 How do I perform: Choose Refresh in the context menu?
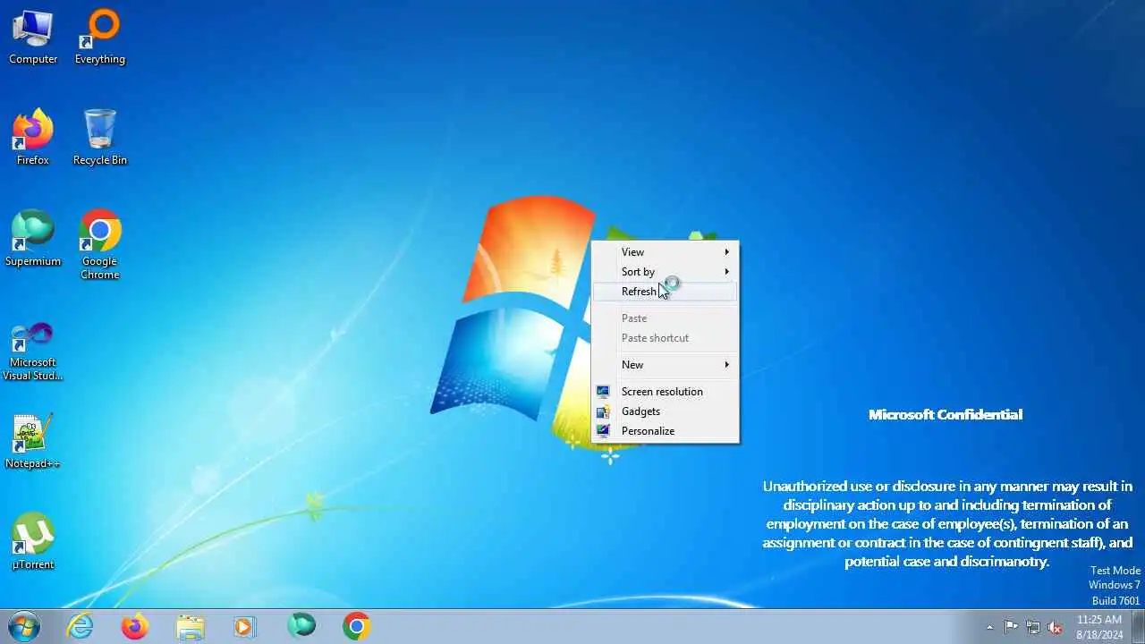point(666,292)
